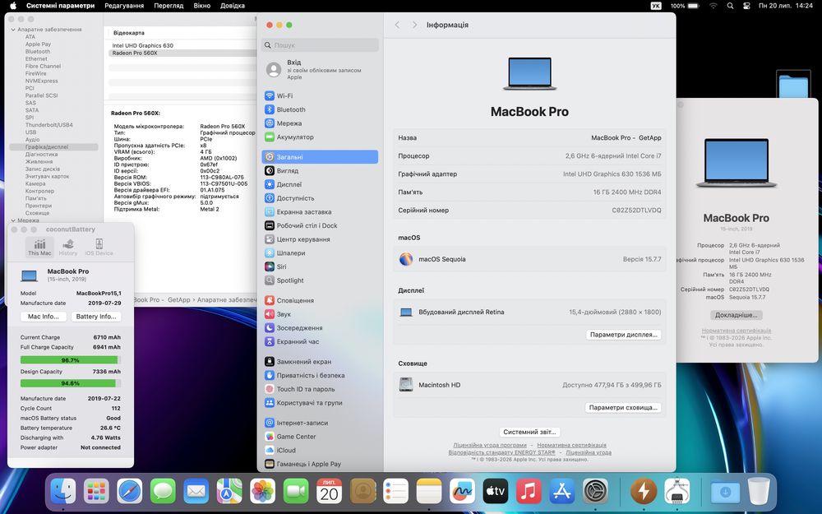
Task: Collapse the Мережа section in System Report
Action: coord(13,220)
